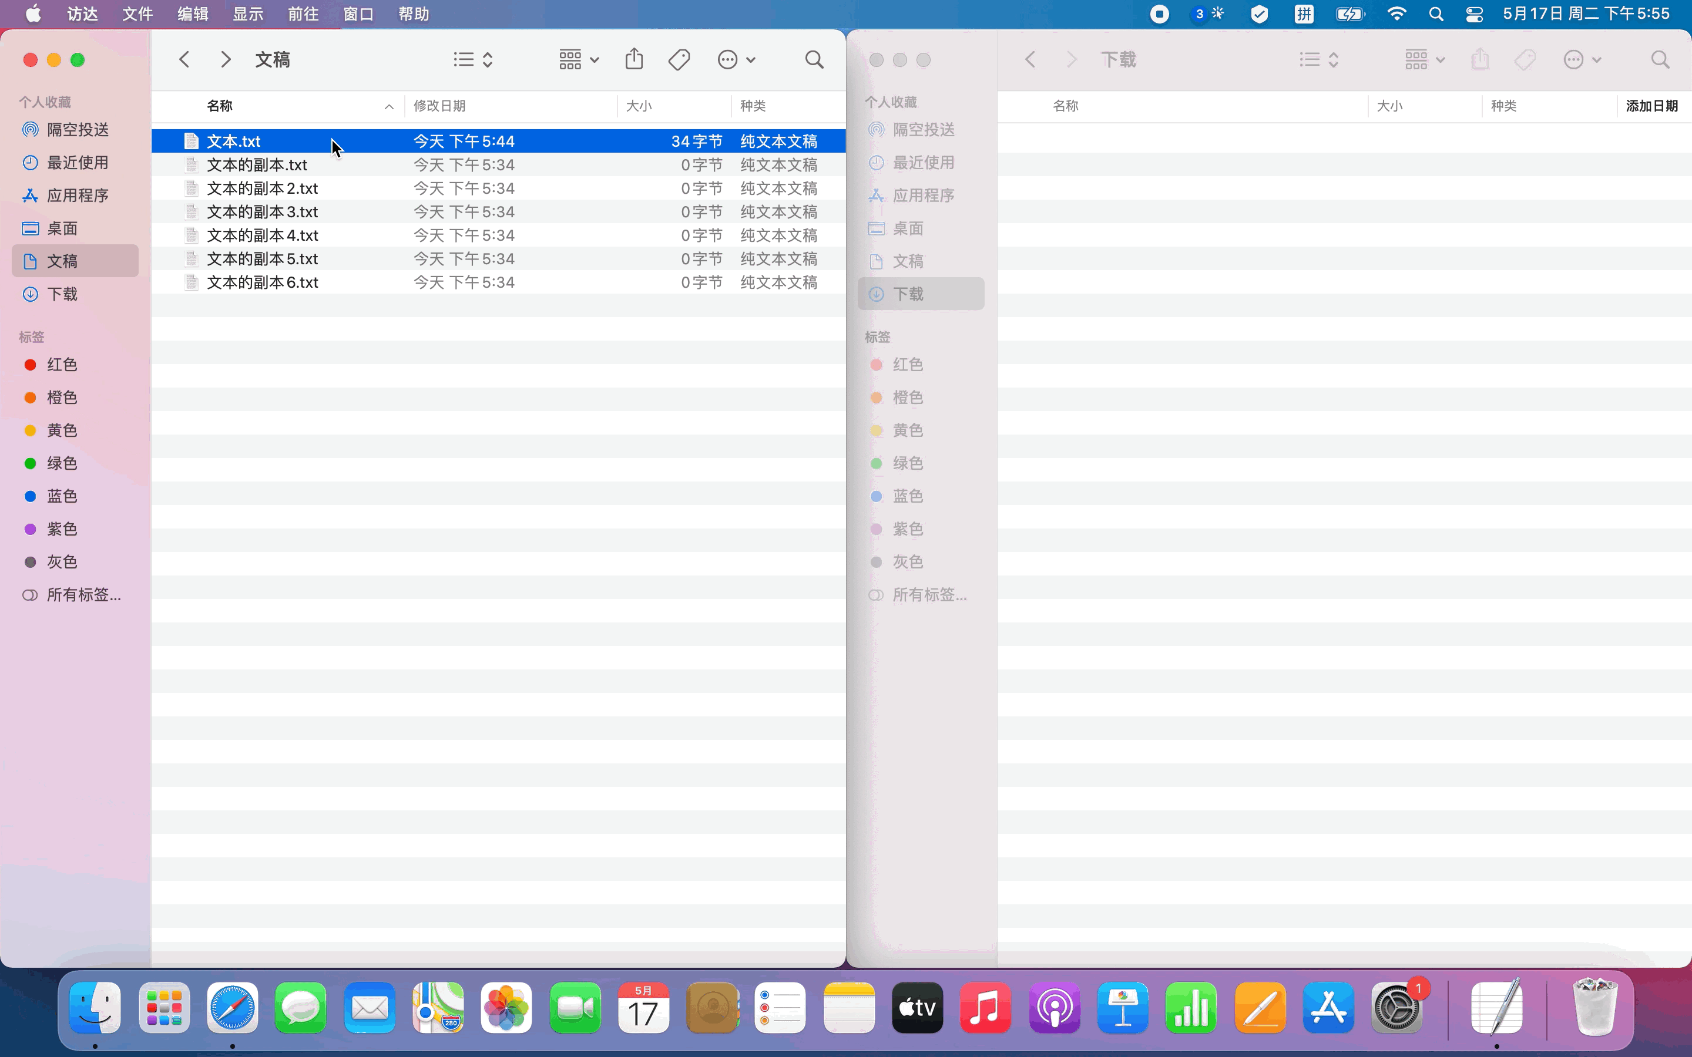Open 隔空投送 (AirDrop) in left sidebar

click(x=77, y=129)
